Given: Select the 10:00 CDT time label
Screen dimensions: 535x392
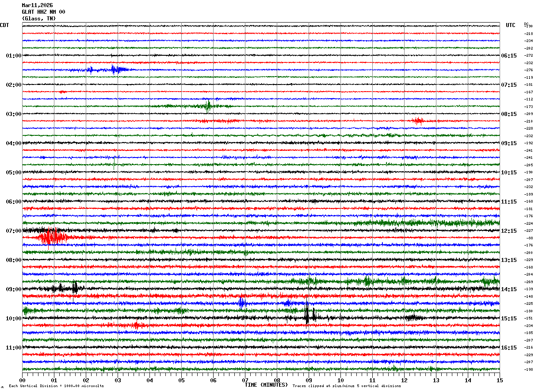Looking at the screenshot, I should [14, 319].
